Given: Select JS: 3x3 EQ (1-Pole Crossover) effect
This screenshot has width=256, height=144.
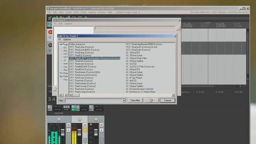Looking at the screenshot, I should pyautogui.click(x=140, y=67).
